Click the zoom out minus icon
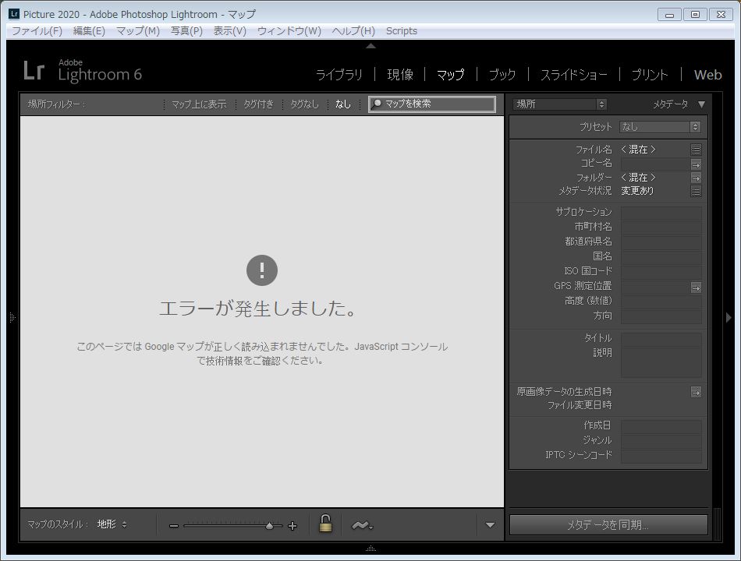This screenshot has width=741, height=561. pos(174,526)
